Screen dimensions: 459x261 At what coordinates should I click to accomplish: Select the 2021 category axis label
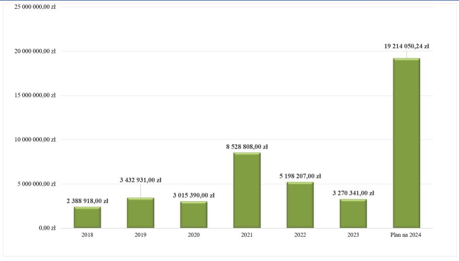[247, 235]
